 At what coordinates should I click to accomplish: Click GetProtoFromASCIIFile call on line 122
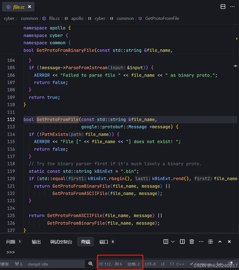point(80,193)
